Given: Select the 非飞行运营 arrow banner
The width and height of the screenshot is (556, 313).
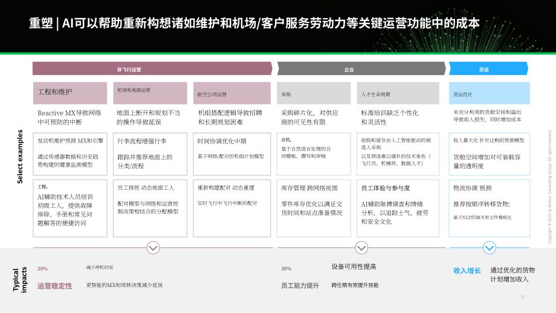Looking at the screenshot, I should pyautogui.click(x=152, y=69).
